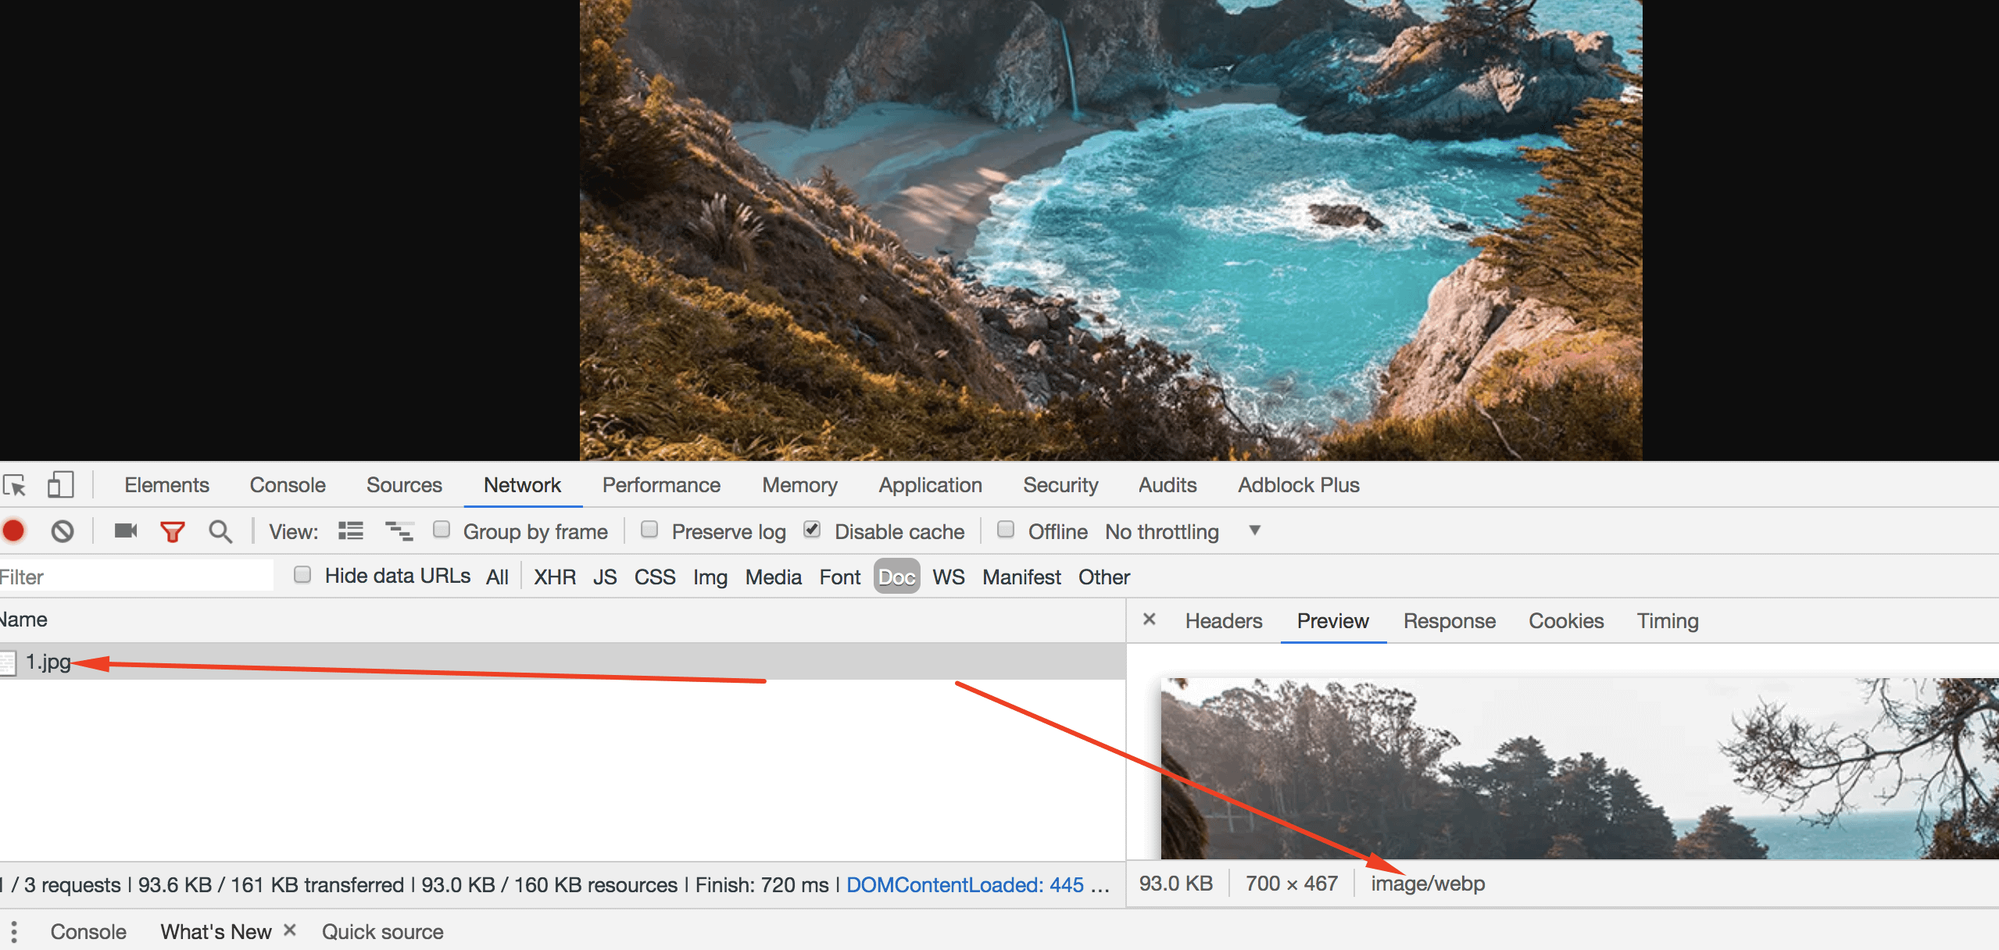Click the capture screenshots camera icon

coord(125,531)
